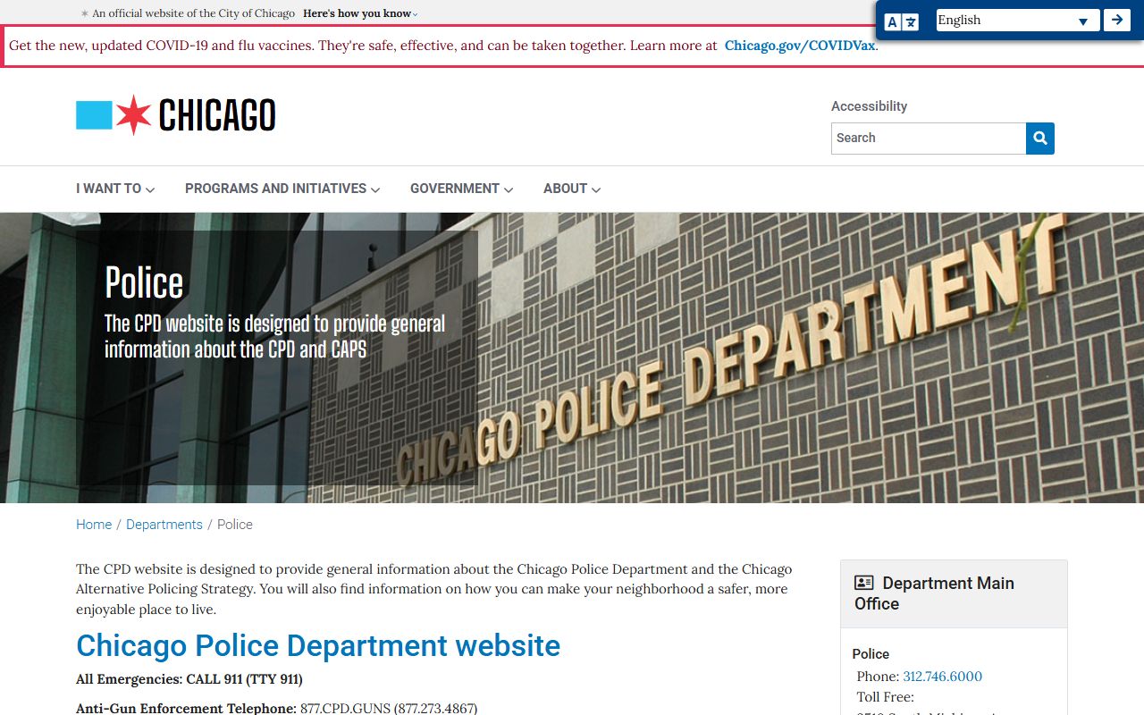The image size is (1144, 715).
Task: Go to Home breadcrumb
Action: [94, 525]
